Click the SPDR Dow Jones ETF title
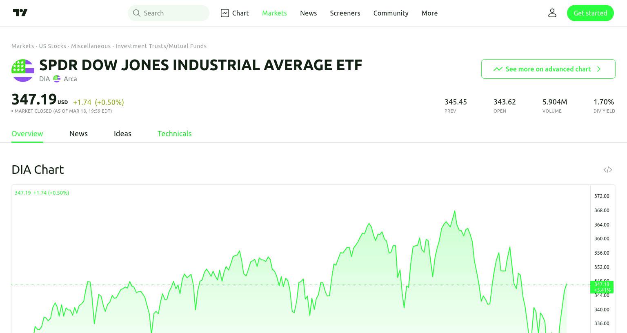627x333 pixels. (x=201, y=65)
